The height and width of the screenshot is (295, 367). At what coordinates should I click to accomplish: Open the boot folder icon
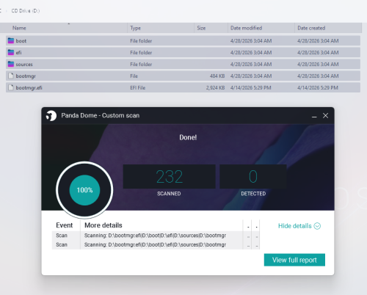[11, 40]
